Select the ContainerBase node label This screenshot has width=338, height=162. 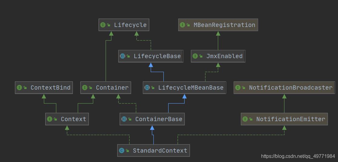pyautogui.click(x=159, y=119)
